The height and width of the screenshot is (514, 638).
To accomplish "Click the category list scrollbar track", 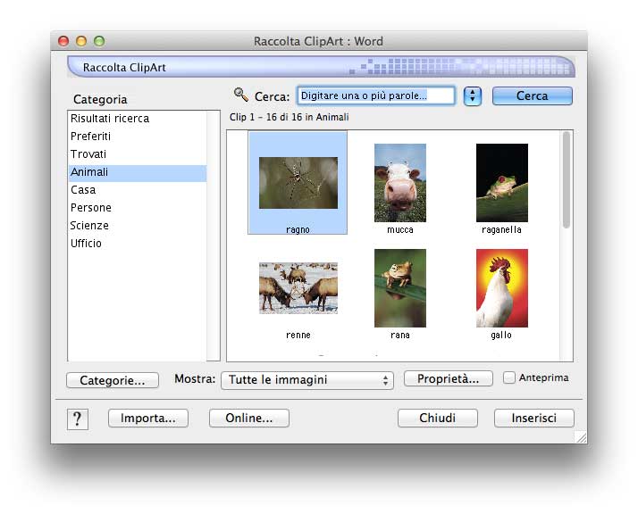I will (x=214, y=236).
